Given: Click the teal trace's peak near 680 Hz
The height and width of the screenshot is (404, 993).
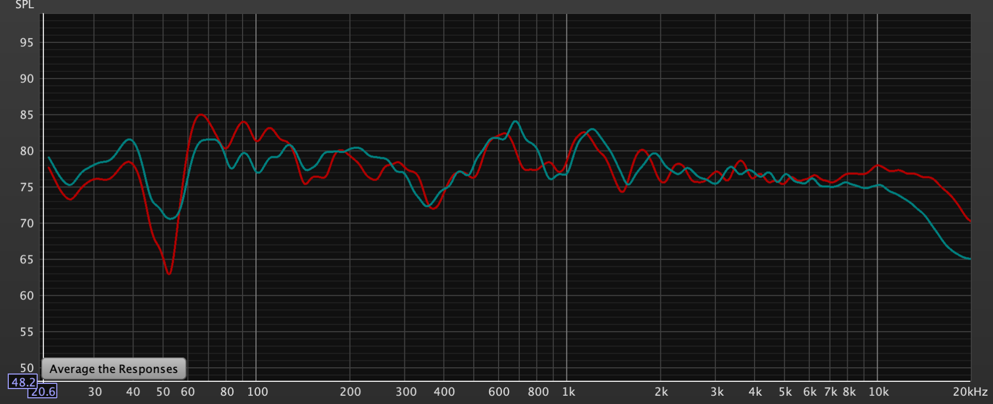Looking at the screenshot, I should [x=515, y=122].
